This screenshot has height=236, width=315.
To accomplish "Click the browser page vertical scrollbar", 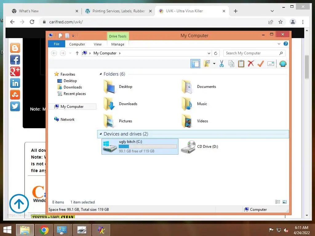I will point(307,67).
